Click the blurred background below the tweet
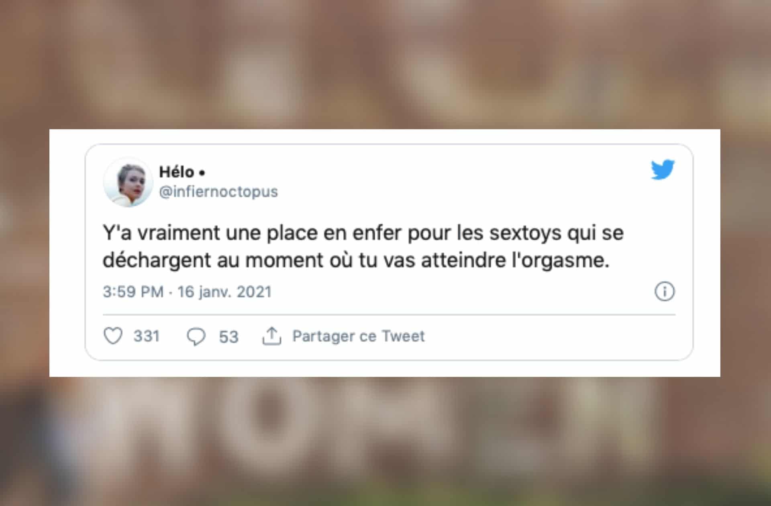Screen dimensions: 771x506 coord(385,442)
